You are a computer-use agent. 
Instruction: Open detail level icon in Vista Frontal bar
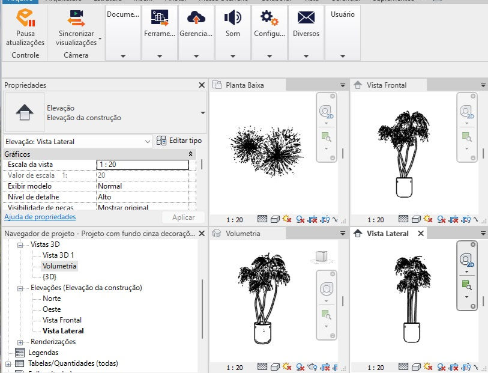click(x=403, y=219)
